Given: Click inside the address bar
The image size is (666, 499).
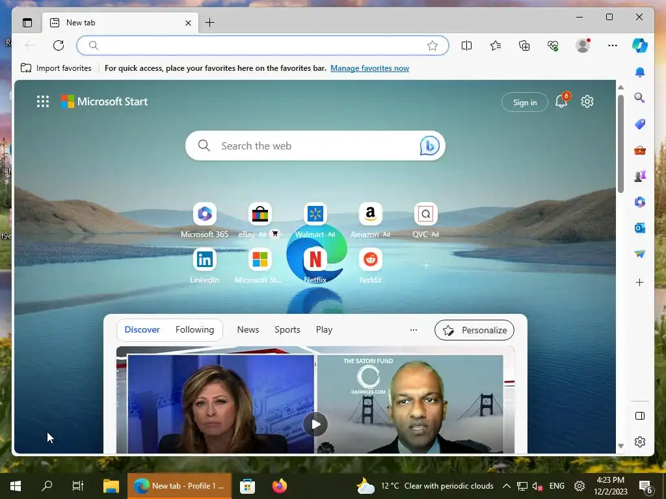Looking at the screenshot, I should pyautogui.click(x=263, y=45).
